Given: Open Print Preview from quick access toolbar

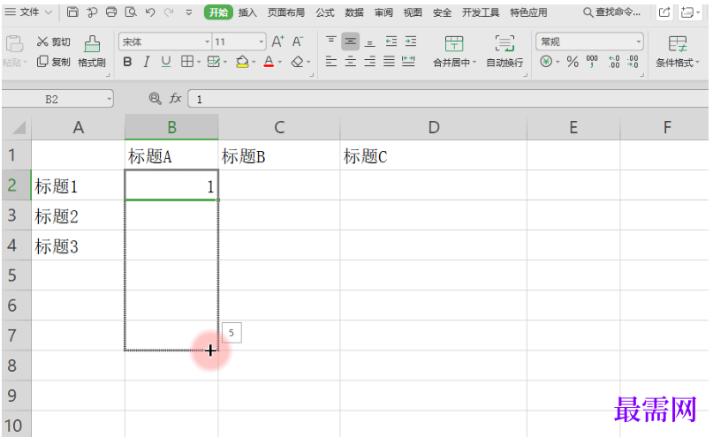Looking at the screenshot, I should 131,11.
